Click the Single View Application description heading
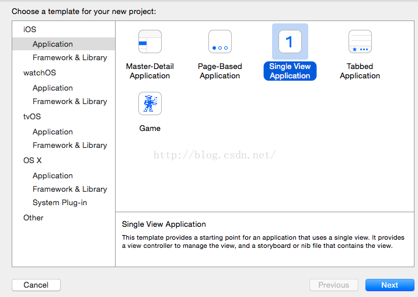The image size is (418, 297). 164,225
